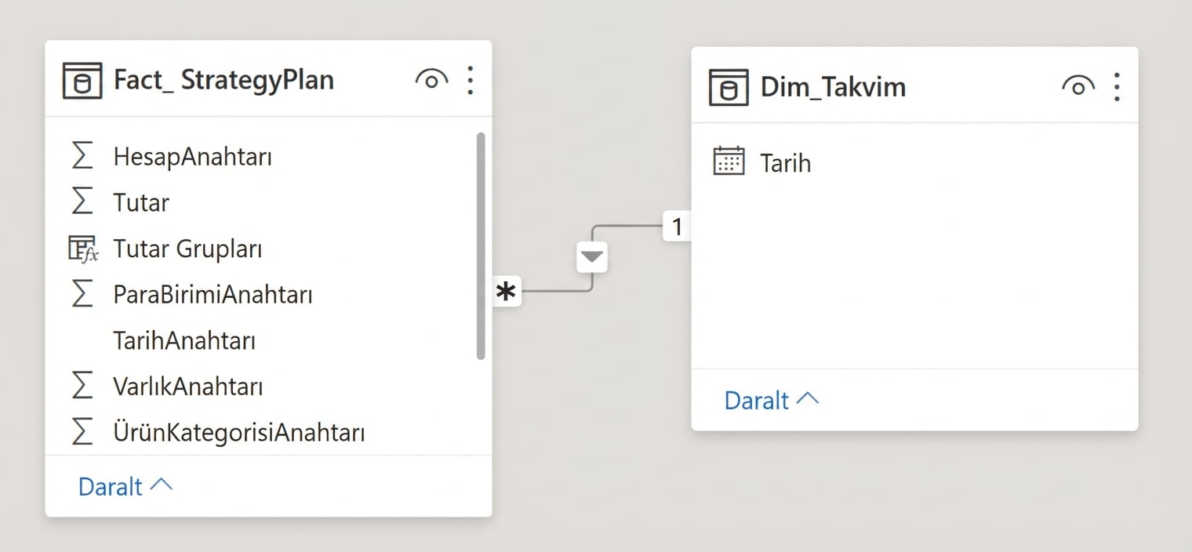Click the calendar icon beside Tarih

[x=729, y=161]
